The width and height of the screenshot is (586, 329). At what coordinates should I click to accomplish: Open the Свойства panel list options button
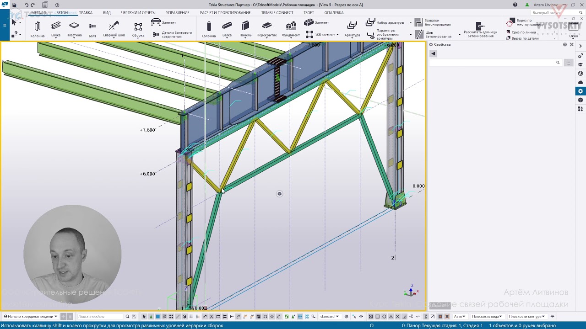[x=569, y=63]
